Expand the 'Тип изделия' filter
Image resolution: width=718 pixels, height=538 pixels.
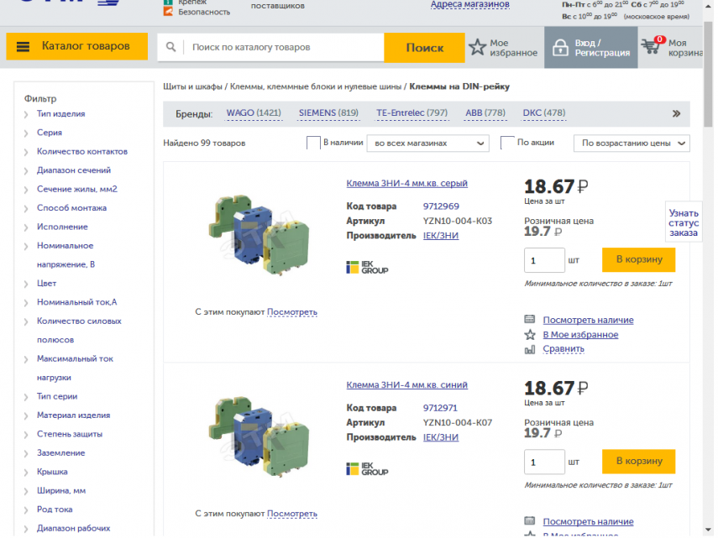pyautogui.click(x=60, y=114)
